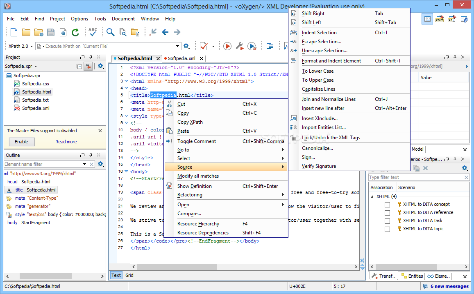This screenshot has width=474, height=294.
Task: Open the Project panel settings gear
Action: tap(101, 66)
